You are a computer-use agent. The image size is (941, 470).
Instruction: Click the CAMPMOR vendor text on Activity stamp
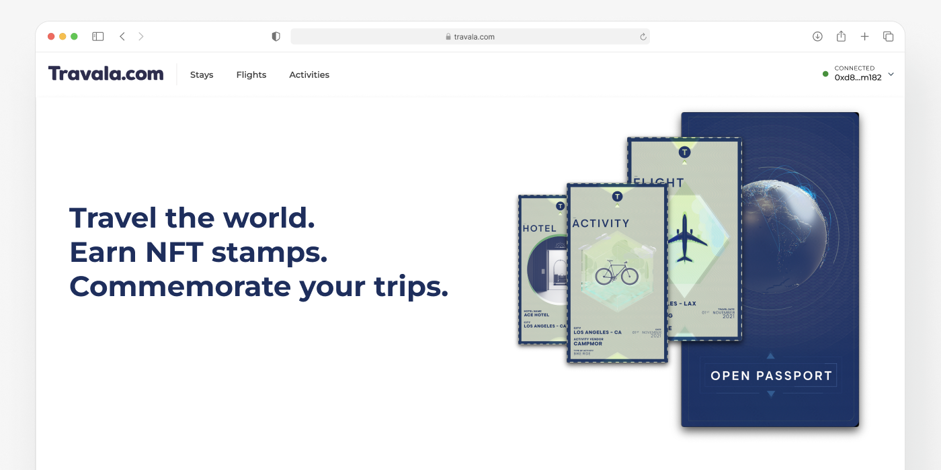[x=588, y=344]
